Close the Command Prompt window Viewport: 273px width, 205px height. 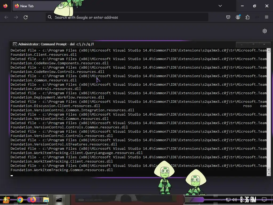pos(264,45)
